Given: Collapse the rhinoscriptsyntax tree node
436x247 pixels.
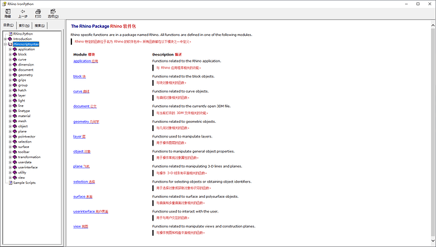Looking at the screenshot, I should (5, 44).
